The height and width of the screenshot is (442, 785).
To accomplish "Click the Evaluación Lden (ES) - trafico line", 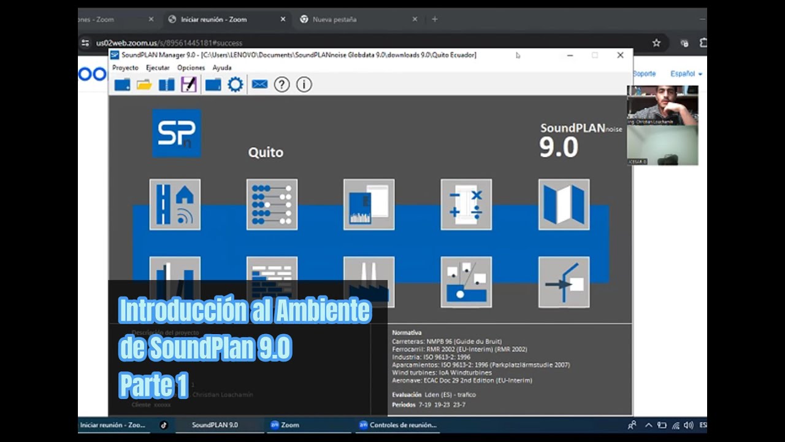I will click(x=434, y=395).
